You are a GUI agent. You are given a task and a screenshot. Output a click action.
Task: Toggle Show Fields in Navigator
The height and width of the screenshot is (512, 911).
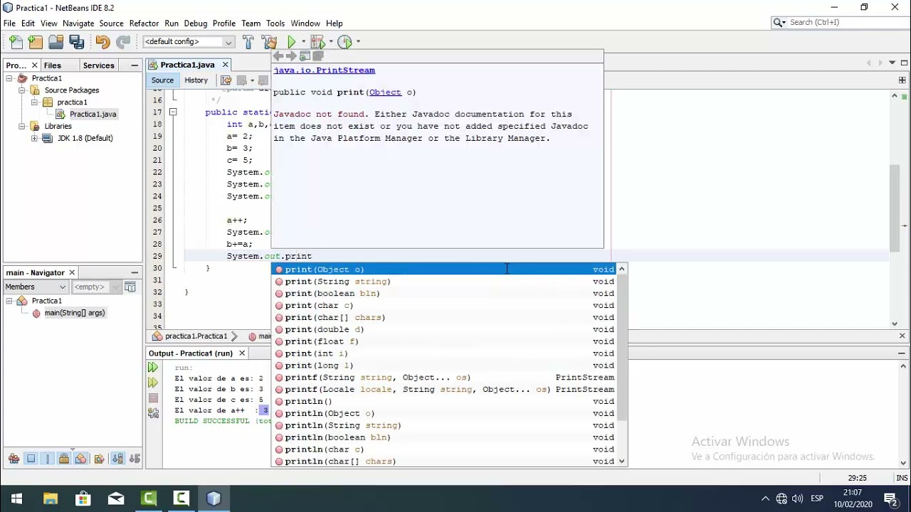31,459
